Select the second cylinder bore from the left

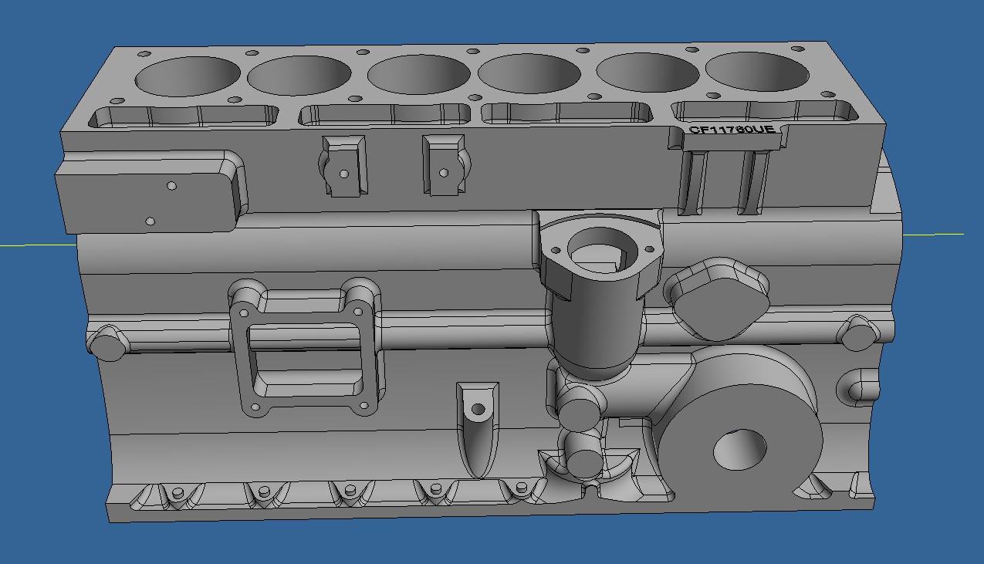pos(299,76)
